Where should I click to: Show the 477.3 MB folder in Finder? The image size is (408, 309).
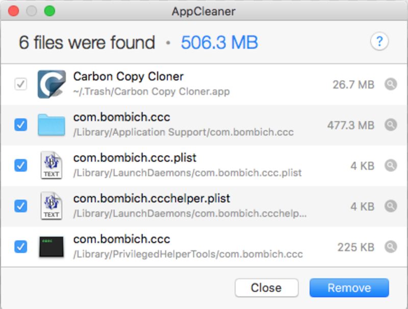[x=391, y=125]
